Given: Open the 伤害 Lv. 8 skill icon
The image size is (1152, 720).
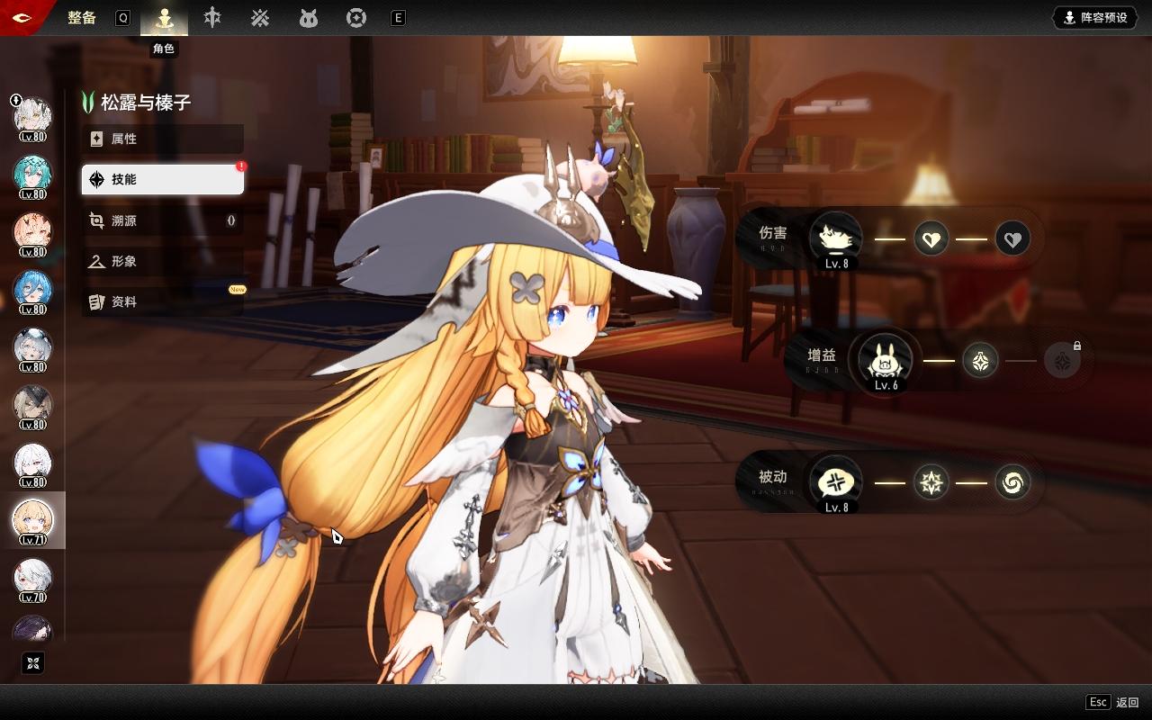Looking at the screenshot, I should [x=836, y=238].
